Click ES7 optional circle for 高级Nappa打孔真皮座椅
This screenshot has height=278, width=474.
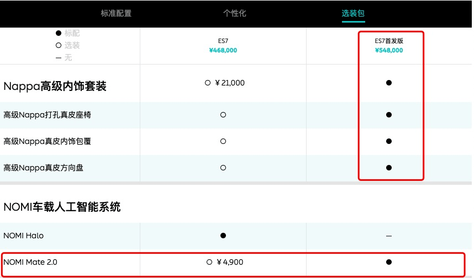pyautogui.click(x=223, y=115)
